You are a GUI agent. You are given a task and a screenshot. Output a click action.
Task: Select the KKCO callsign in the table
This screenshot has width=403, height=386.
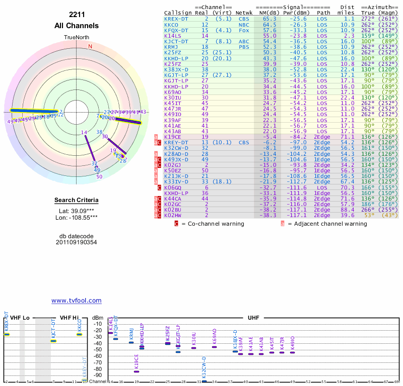pos(171,25)
